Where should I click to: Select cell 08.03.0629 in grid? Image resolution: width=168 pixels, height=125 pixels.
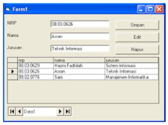36,66
